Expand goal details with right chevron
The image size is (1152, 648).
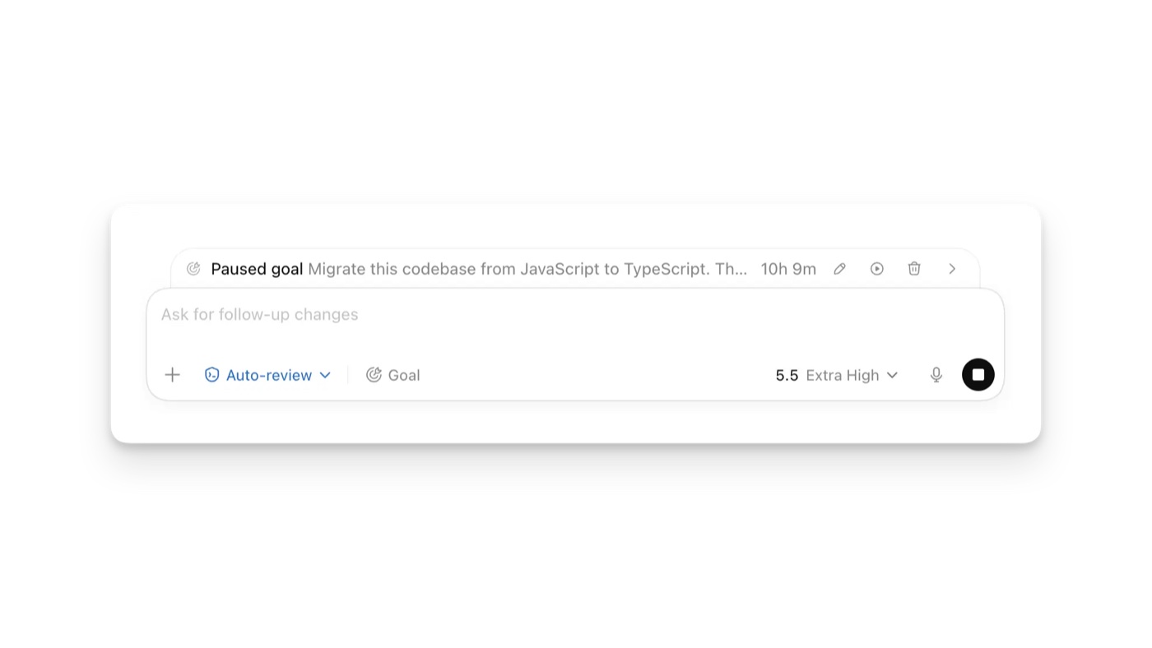(952, 269)
